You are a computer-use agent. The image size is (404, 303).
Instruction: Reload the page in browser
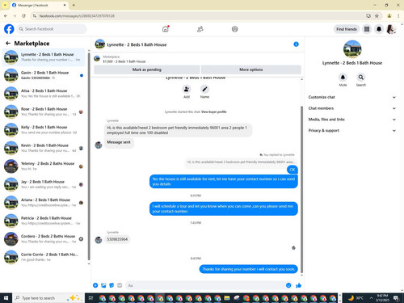coord(23,16)
